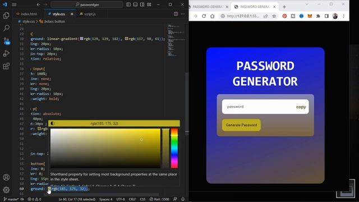Open the Pinterest browser extension

point(284,16)
